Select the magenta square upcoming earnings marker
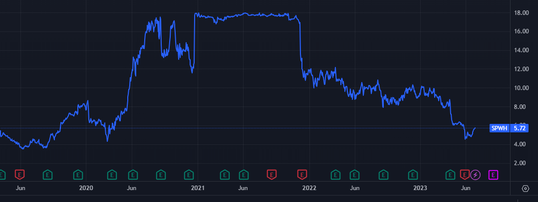 tap(493, 175)
